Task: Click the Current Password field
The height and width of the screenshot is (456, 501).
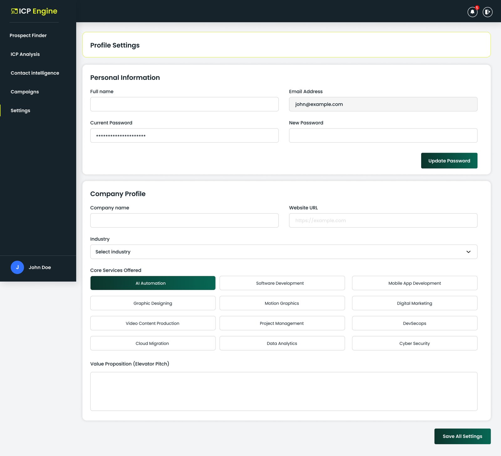Action: pyautogui.click(x=184, y=135)
